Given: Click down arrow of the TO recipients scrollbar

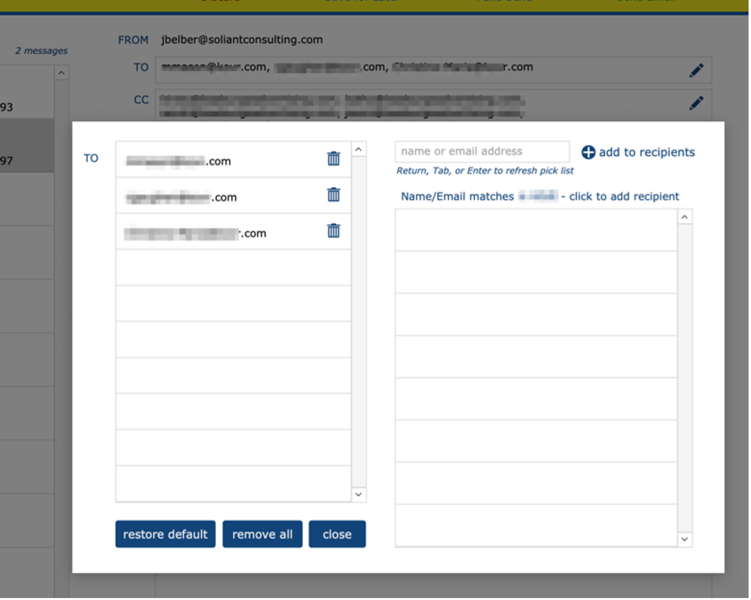Looking at the screenshot, I should [x=358, y=494].
